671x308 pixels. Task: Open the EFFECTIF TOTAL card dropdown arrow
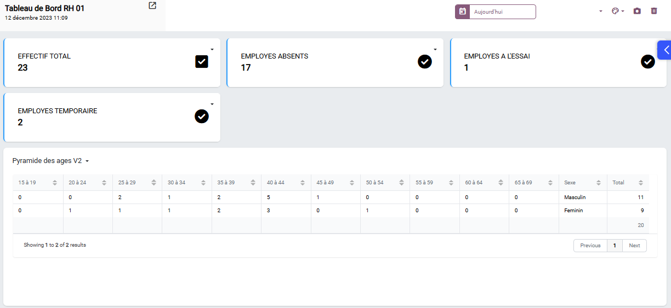pyautogui.click(x=212, y=49)
